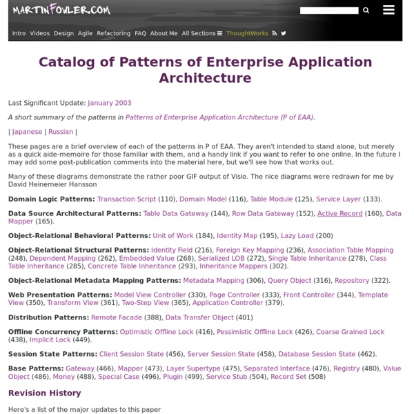
Task: Open the Service Layer pattern
Action: 338,199
